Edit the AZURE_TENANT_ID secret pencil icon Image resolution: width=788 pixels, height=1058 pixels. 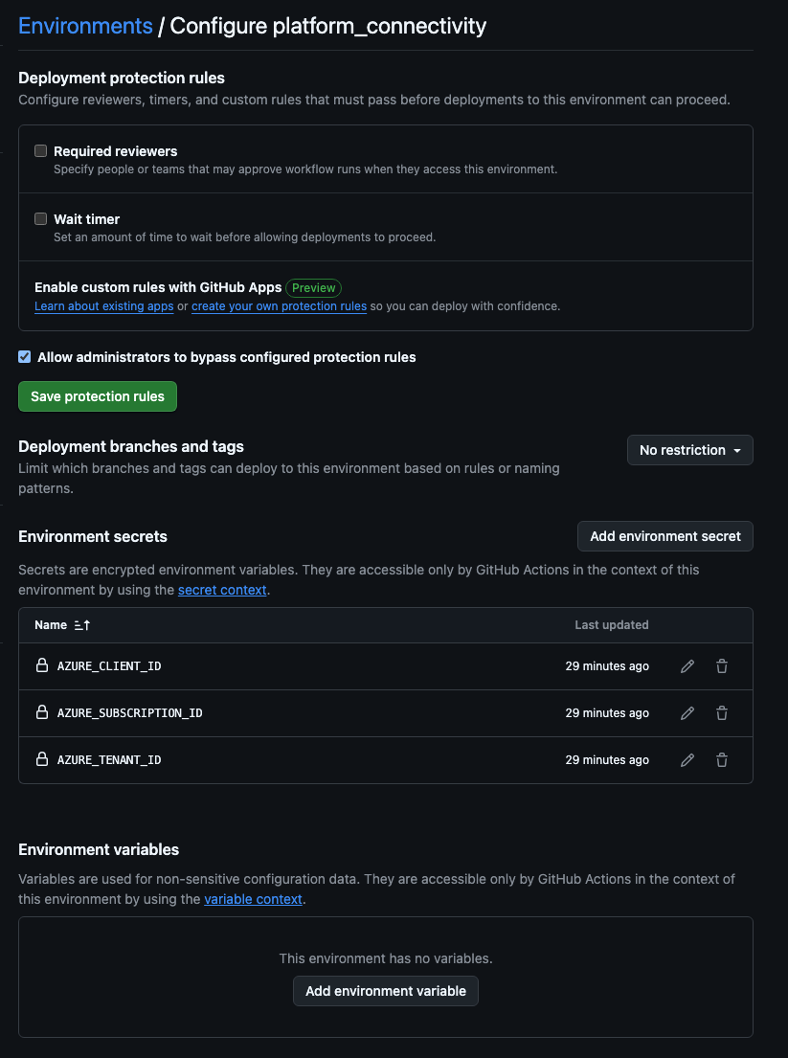(687, 760)
